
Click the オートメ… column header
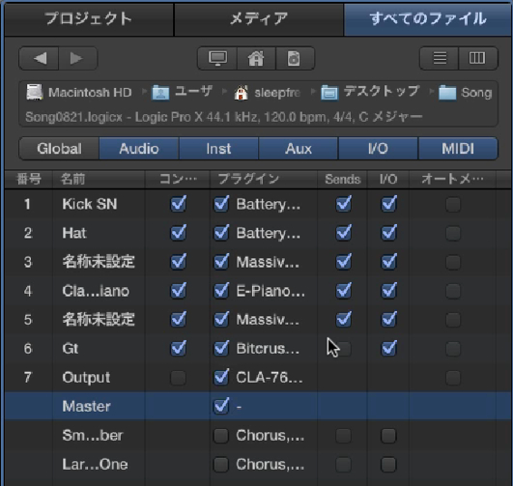(453, 179)
